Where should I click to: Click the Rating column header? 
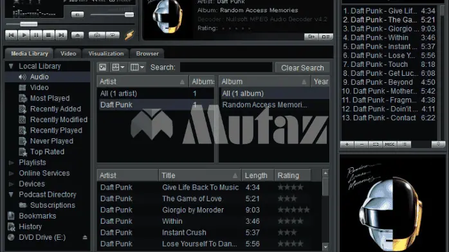coord(293,175)
